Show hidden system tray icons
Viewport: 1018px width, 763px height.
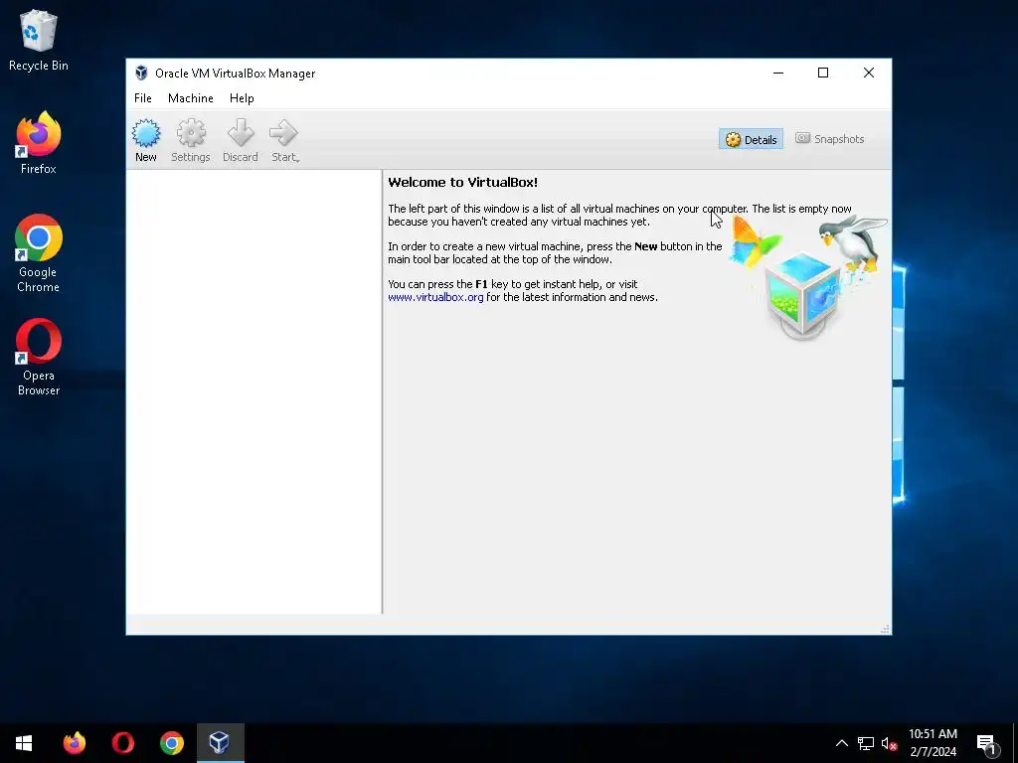[841, 743]
